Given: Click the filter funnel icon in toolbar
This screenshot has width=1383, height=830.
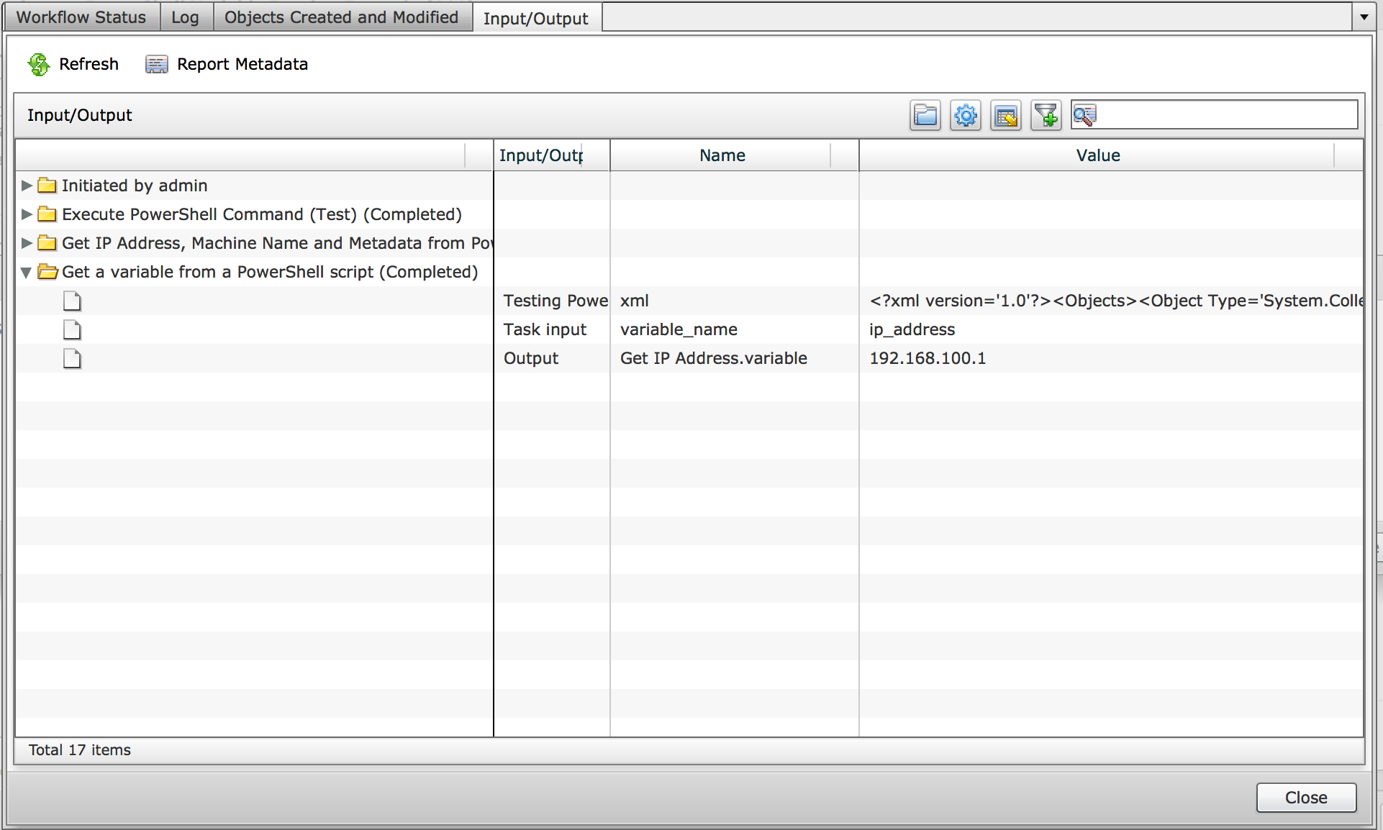Looking at the screenshot, I should (x=1044, y=116).
